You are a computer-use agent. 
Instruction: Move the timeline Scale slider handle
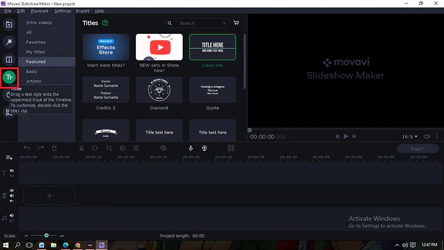pyautogui.click(x=47, y=236)
